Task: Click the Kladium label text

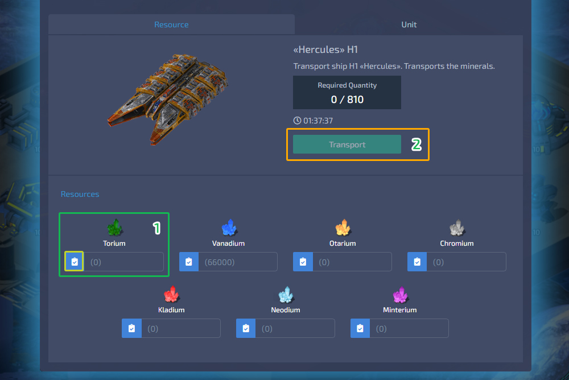Action: coord(171,310)
